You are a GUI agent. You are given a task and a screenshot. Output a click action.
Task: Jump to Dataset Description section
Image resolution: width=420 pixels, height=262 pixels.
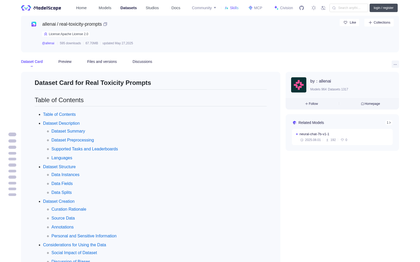(61, 123)
